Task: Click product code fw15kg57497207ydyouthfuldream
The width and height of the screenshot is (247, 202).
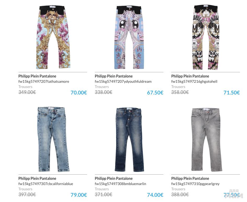Action: tap(123, 81)
